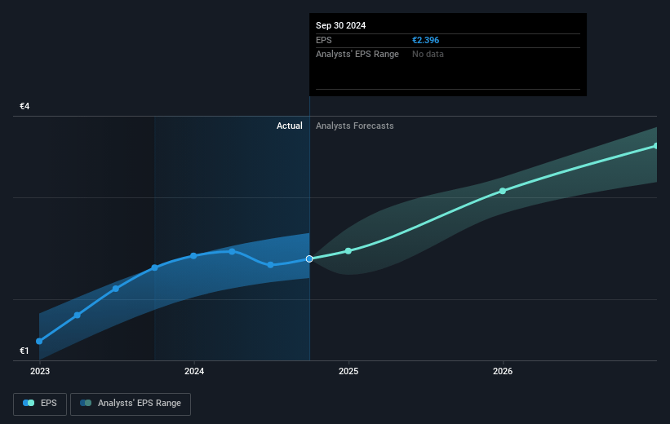
Task: Click the 2026 x-axis label
Action: click(503, 372)
